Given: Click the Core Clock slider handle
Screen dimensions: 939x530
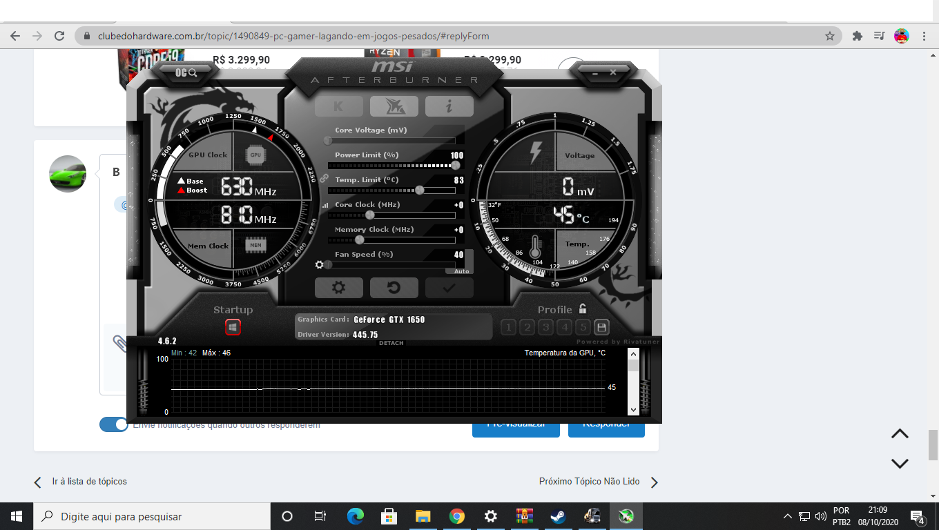Looking at the screenshot, I should [369, 215].
